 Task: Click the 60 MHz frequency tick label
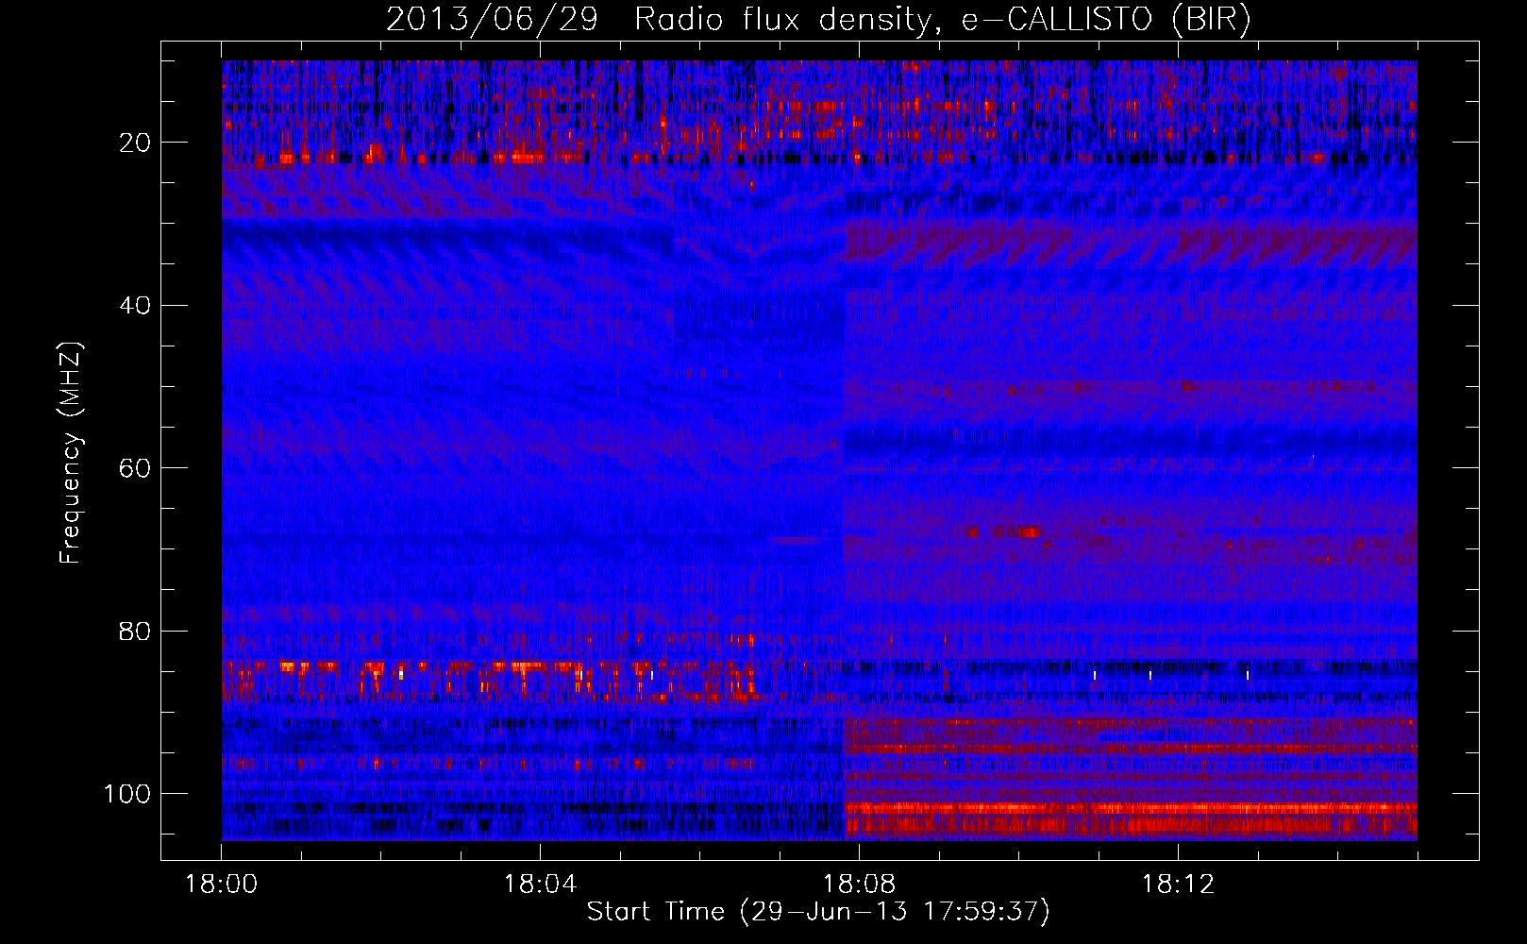[135, 468]
